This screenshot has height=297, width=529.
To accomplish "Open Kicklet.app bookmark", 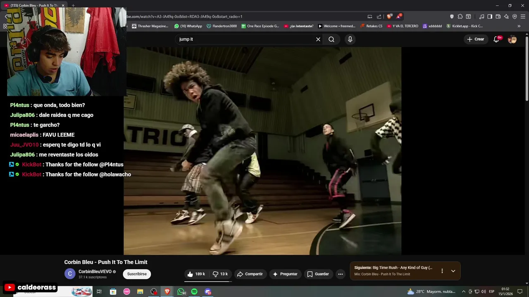I will [465, 26].
